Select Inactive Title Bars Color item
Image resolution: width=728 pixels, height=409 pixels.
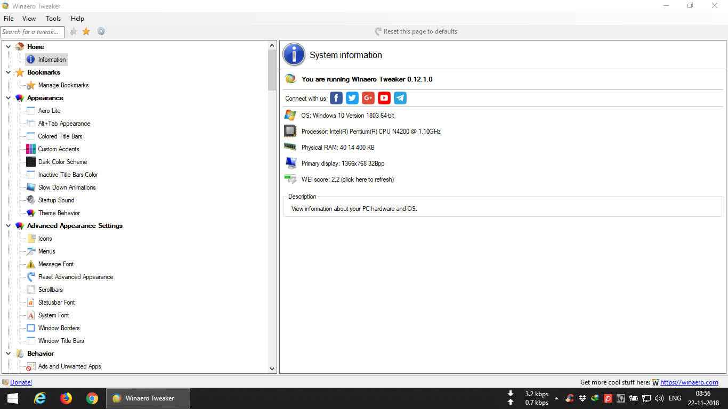click(x=68, y=175)
